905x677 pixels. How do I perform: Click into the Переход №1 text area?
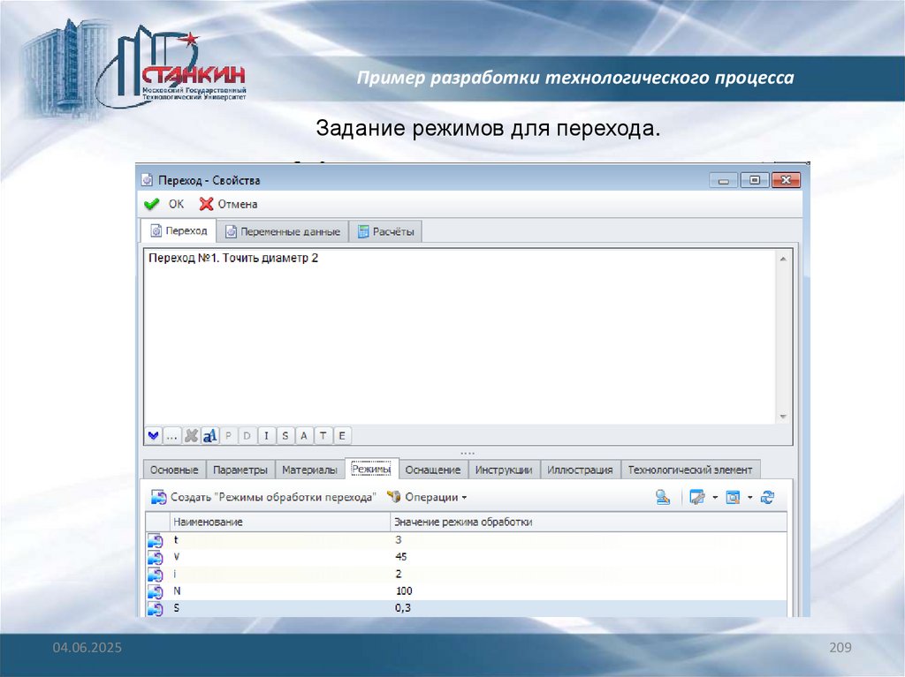pos(460,337)
